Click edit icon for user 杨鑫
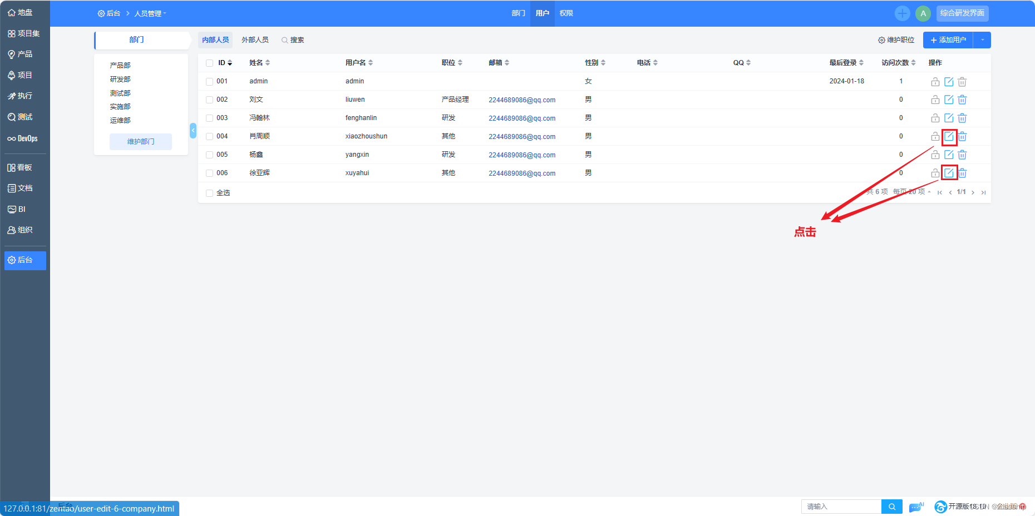1035x516 pixels. 949,155
